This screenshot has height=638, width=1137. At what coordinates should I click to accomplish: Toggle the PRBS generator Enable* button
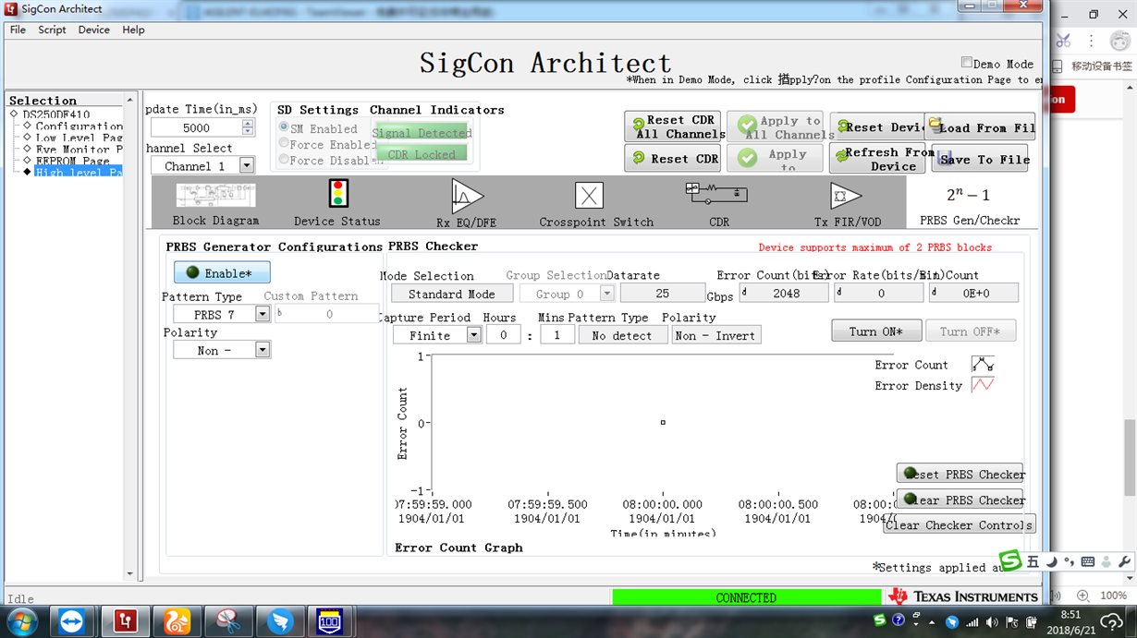pyautogui.click(x=222, y=272)
